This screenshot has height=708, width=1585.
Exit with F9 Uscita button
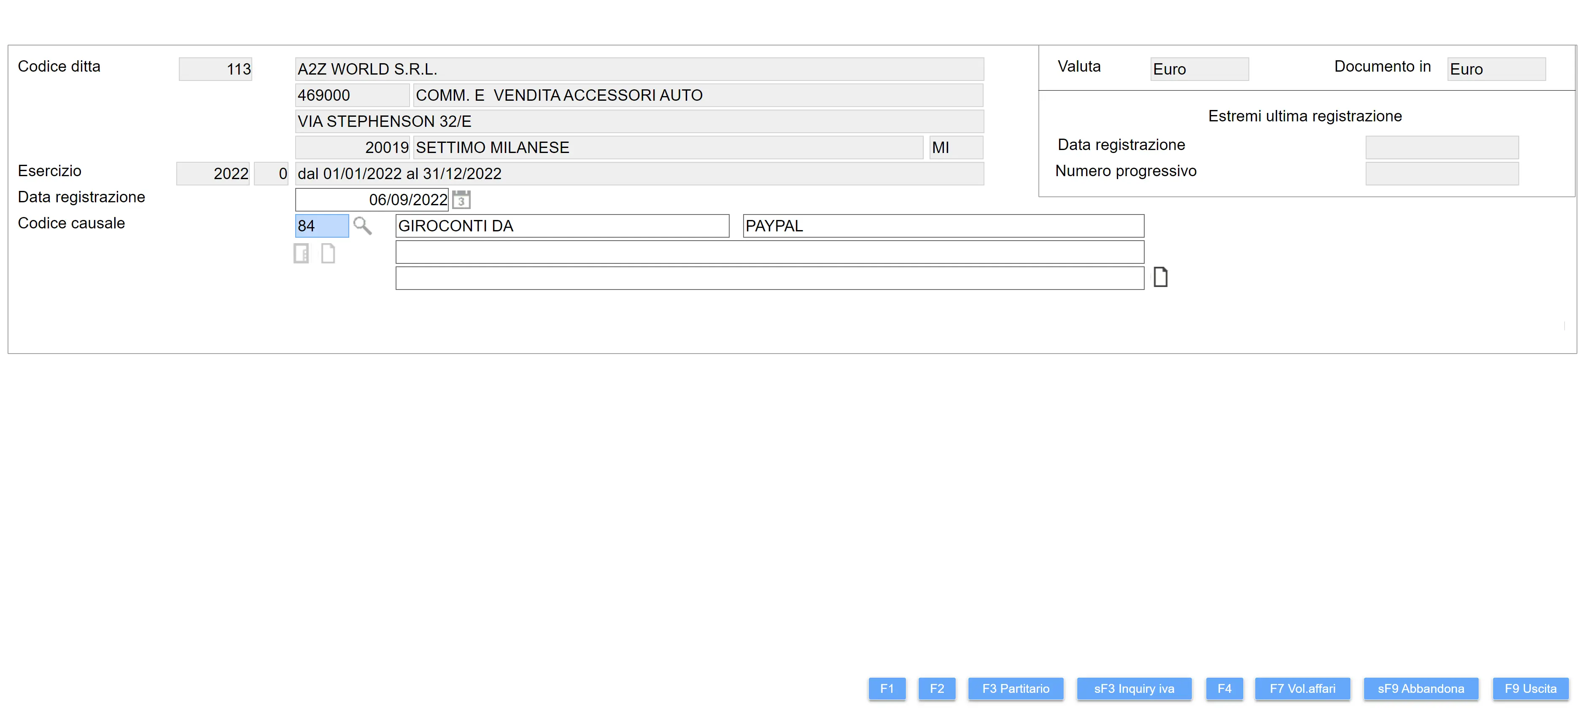click(x=1530, y=688)
